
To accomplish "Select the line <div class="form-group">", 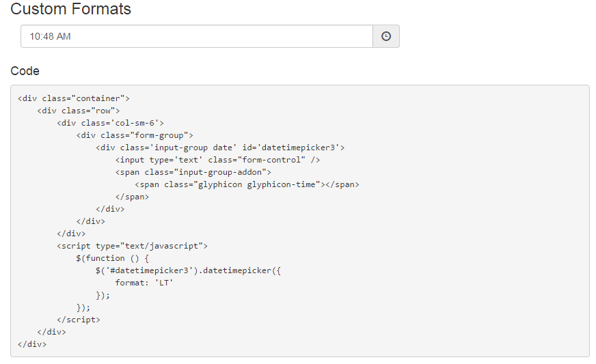I will 135,135.
